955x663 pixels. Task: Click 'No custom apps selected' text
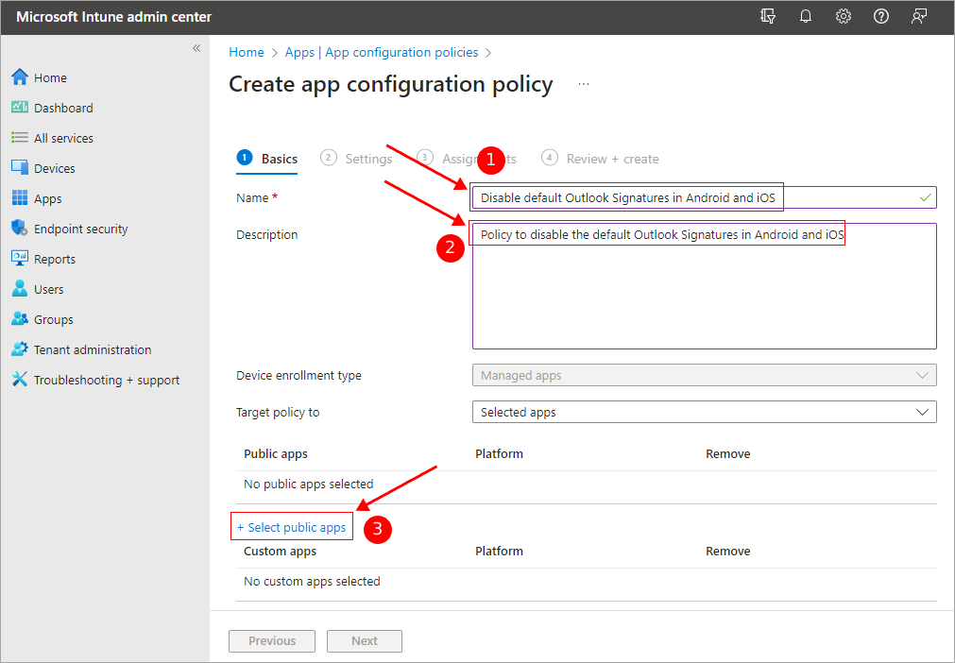[312, 582]
